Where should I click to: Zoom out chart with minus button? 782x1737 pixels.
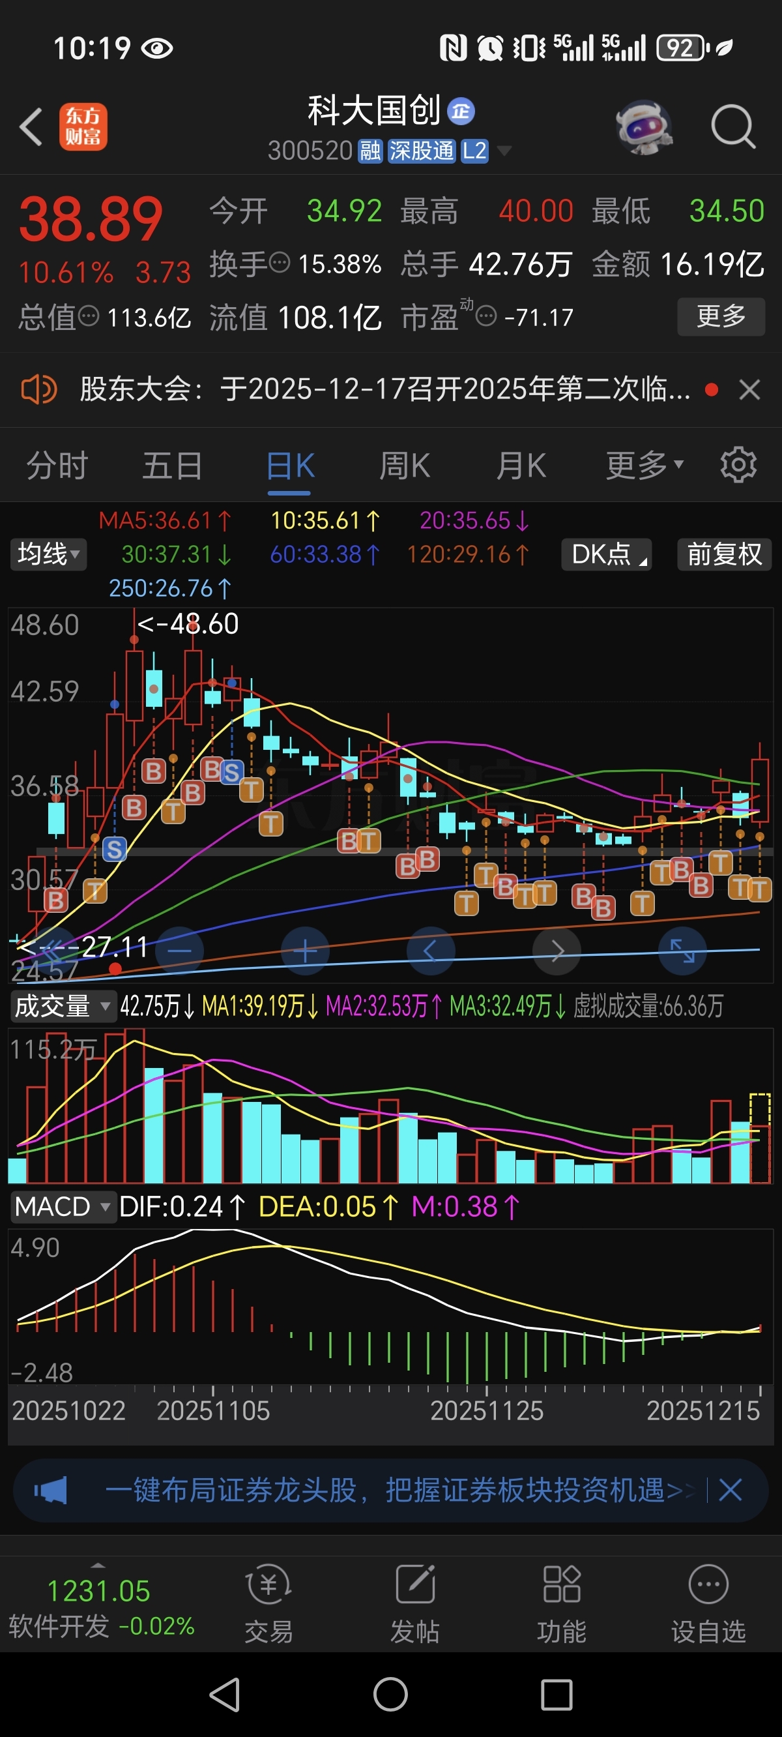click(179, 951)
